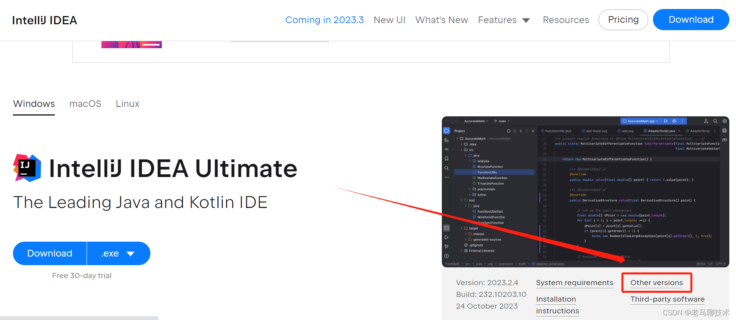
Task: Open the Resources menu item
Action: point(566,20)
